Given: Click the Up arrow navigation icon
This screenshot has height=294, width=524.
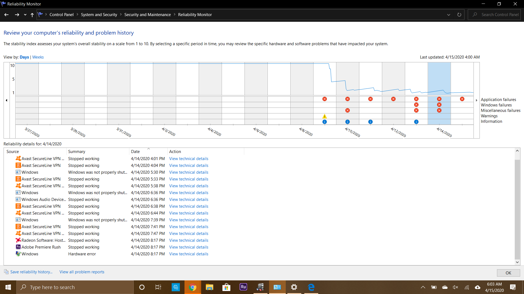Looking at the screenshot, I should 32,15.
